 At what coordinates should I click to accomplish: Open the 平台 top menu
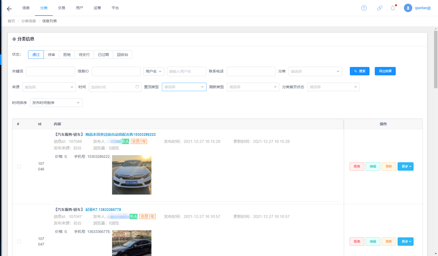tap(115, 8)
